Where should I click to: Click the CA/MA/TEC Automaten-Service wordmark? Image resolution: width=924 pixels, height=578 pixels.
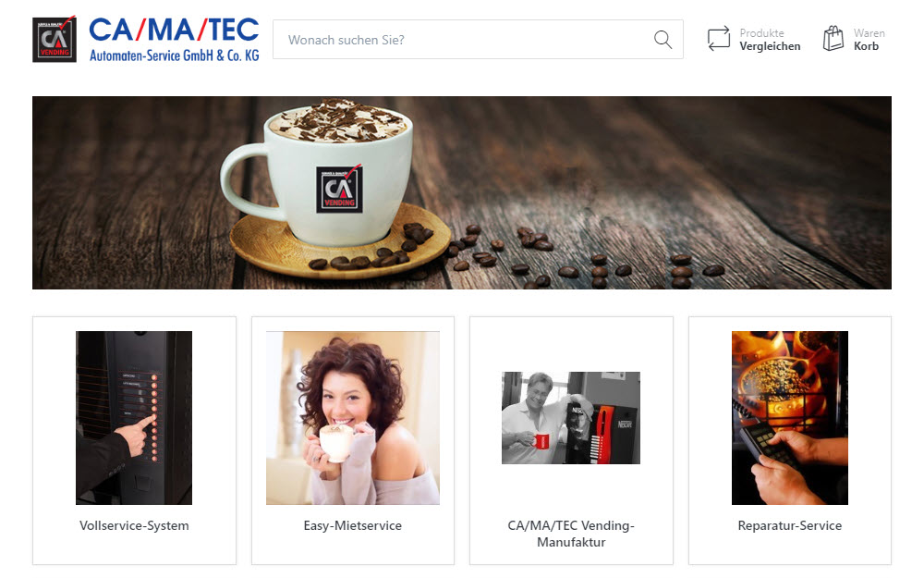coord(174,39)
